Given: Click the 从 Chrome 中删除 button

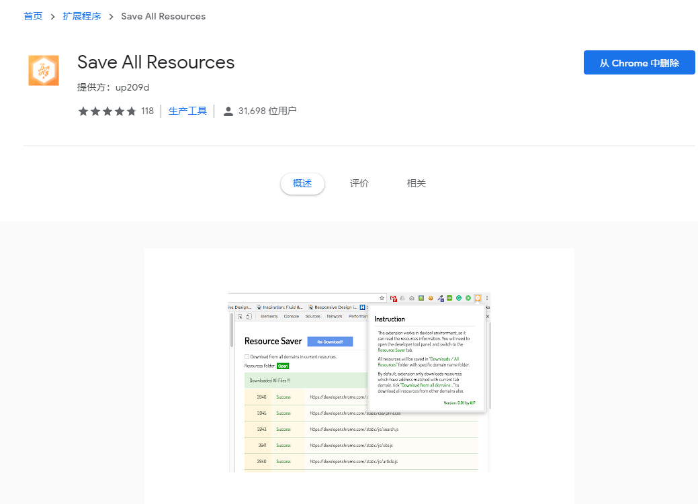Looking at the screenshot, I should click(639, 62).
